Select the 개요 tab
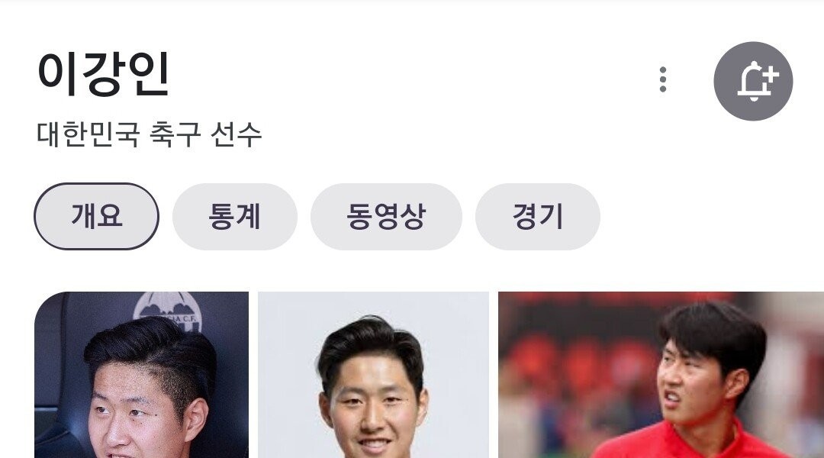Image resolution: width=824 pixels, height=458 pixels. [97, 216]
